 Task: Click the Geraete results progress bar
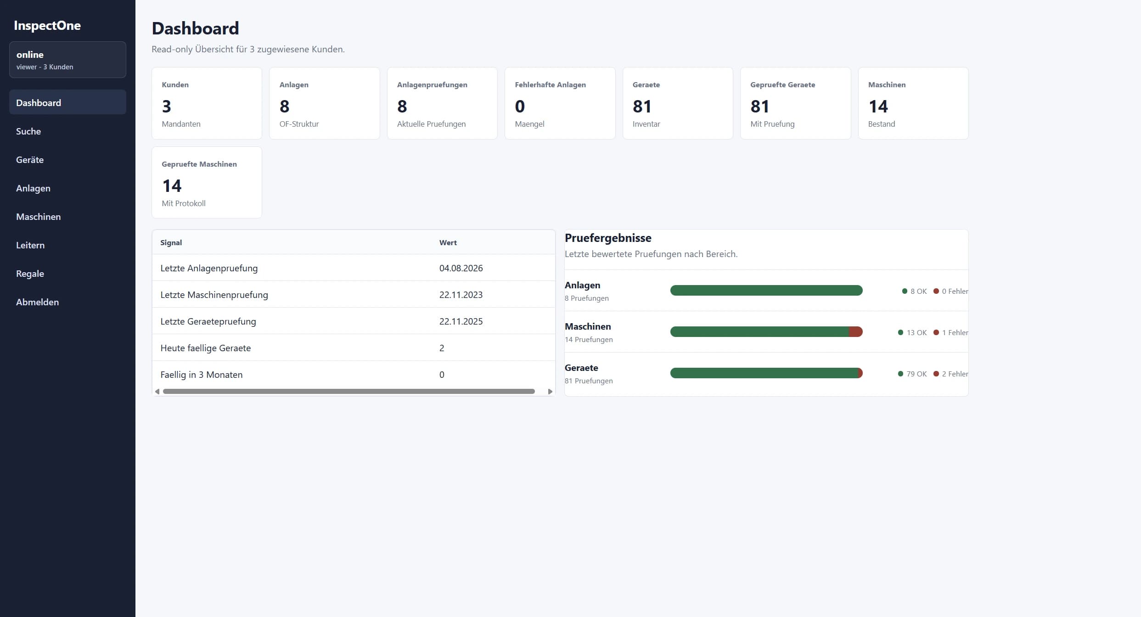[x=766, y=373]
